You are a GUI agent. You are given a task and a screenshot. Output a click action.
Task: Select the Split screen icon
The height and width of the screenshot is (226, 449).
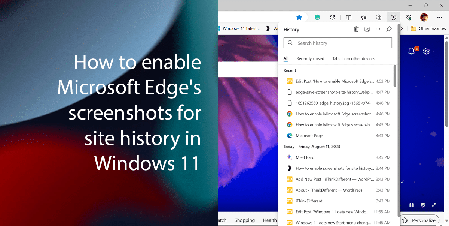[x=348, y=17]
